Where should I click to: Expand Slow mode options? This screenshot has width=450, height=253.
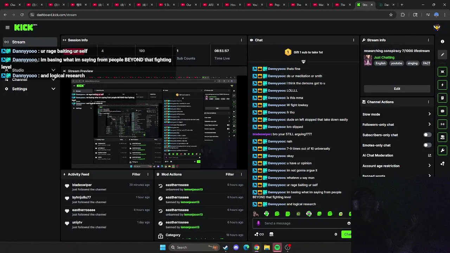tap(430, 114)
